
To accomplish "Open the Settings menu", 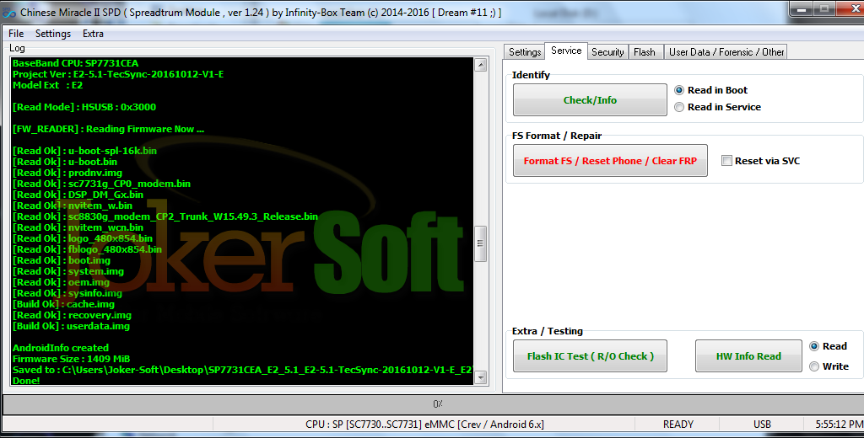I will point(53,34).
